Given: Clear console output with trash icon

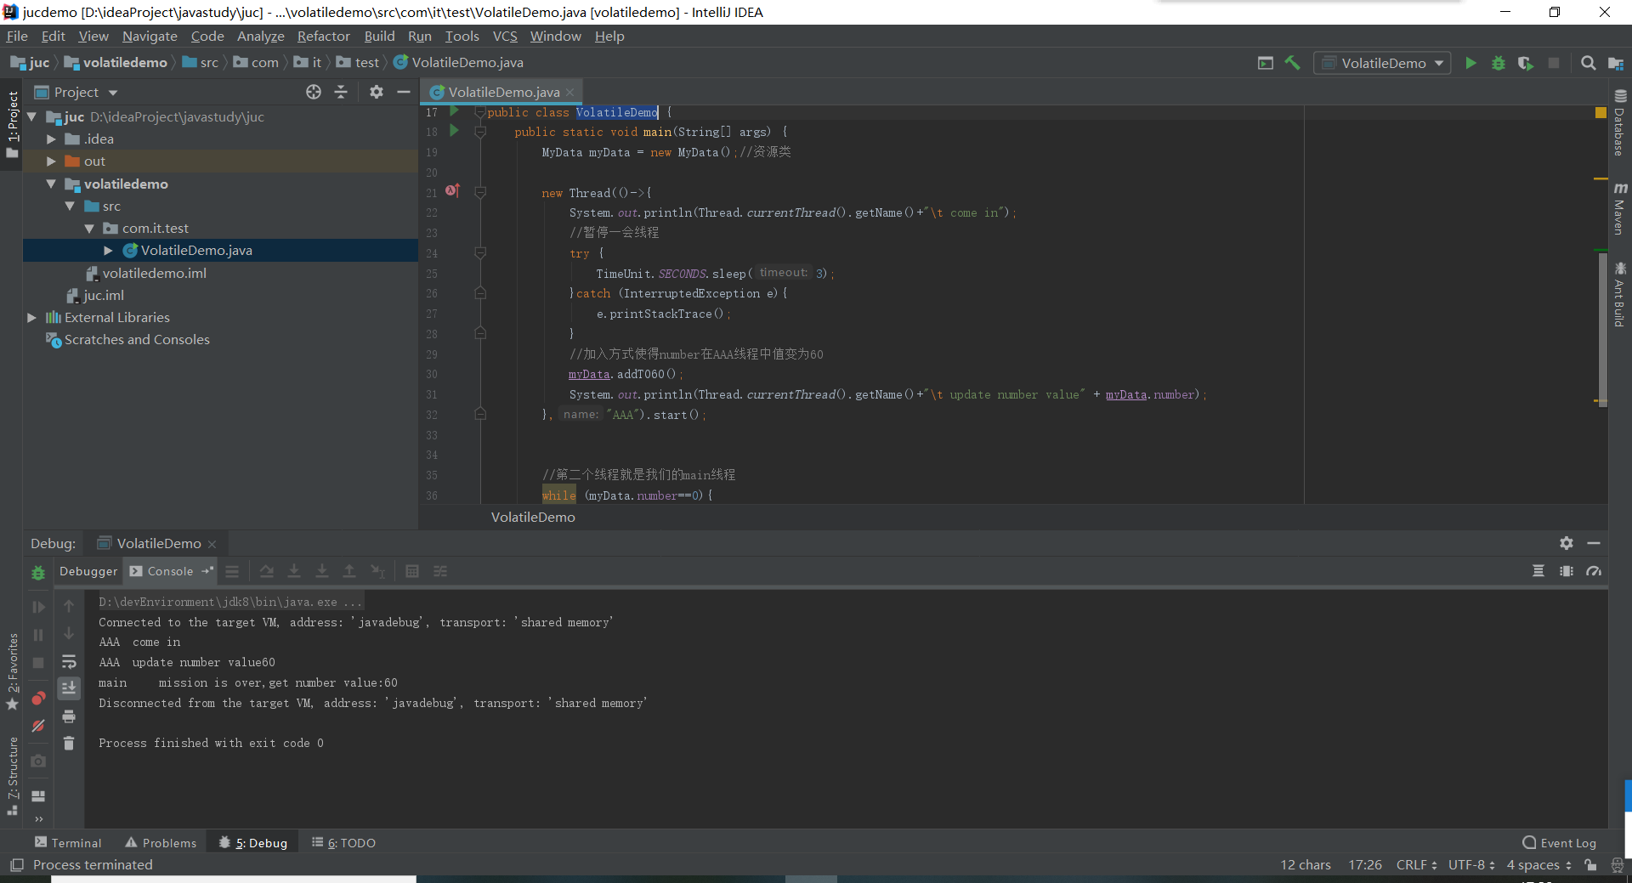Looking at the screenshot, I should point(69,744).
